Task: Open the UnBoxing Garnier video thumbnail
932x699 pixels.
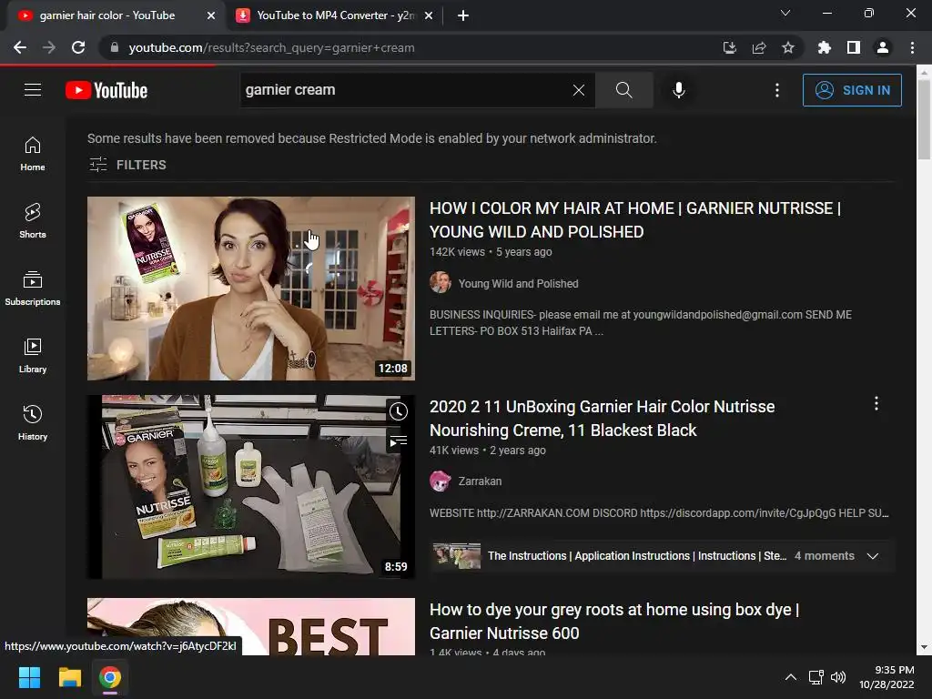Action: (x=251, y=487)
